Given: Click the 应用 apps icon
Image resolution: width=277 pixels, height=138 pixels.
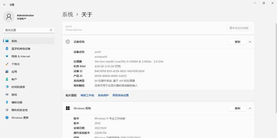Looking at the screenshot, I should click(7, 72).
